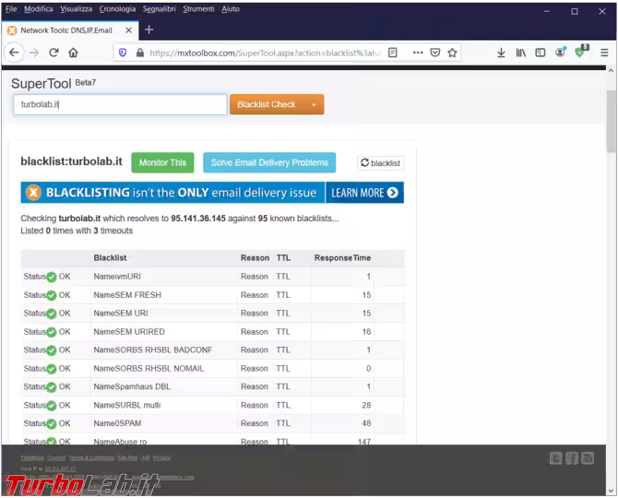Click the SuperTool domain input field
The width and height of the screenshot is (618, 498).
tap(120, 104)
